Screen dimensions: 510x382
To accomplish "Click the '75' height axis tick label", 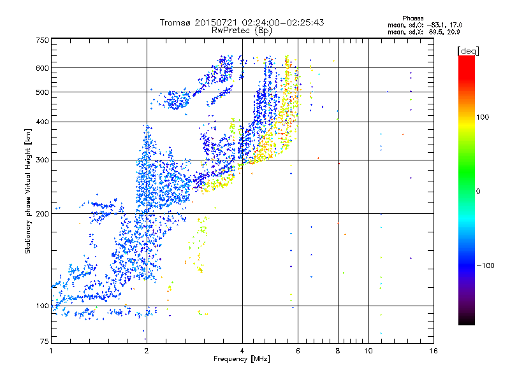I will pos(45,341).
